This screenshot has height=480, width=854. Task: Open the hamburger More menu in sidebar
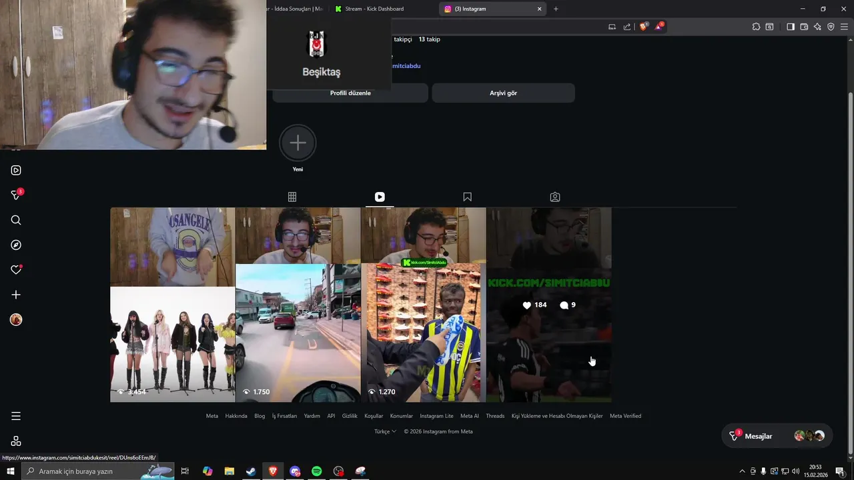[16, 416]
